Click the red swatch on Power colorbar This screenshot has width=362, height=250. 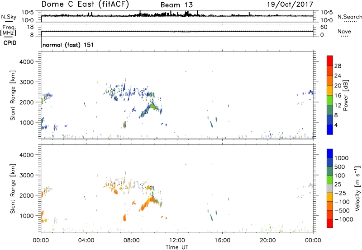[330, 60]
